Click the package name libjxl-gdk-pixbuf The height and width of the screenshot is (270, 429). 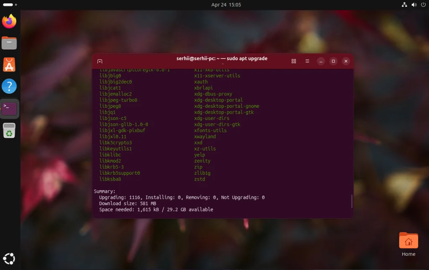122,130
